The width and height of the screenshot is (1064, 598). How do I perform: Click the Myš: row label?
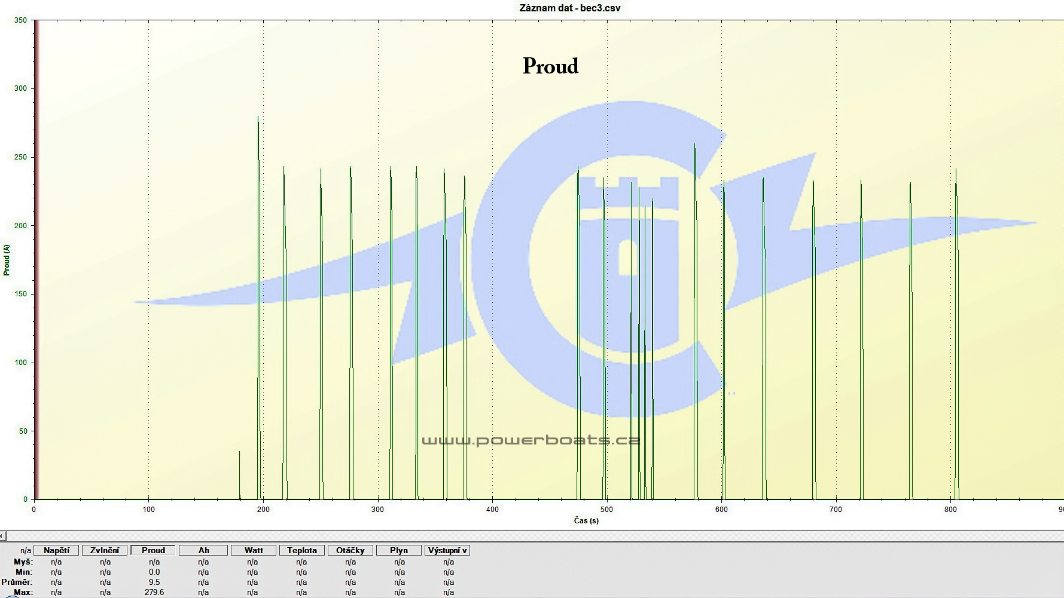coord(23,562)
